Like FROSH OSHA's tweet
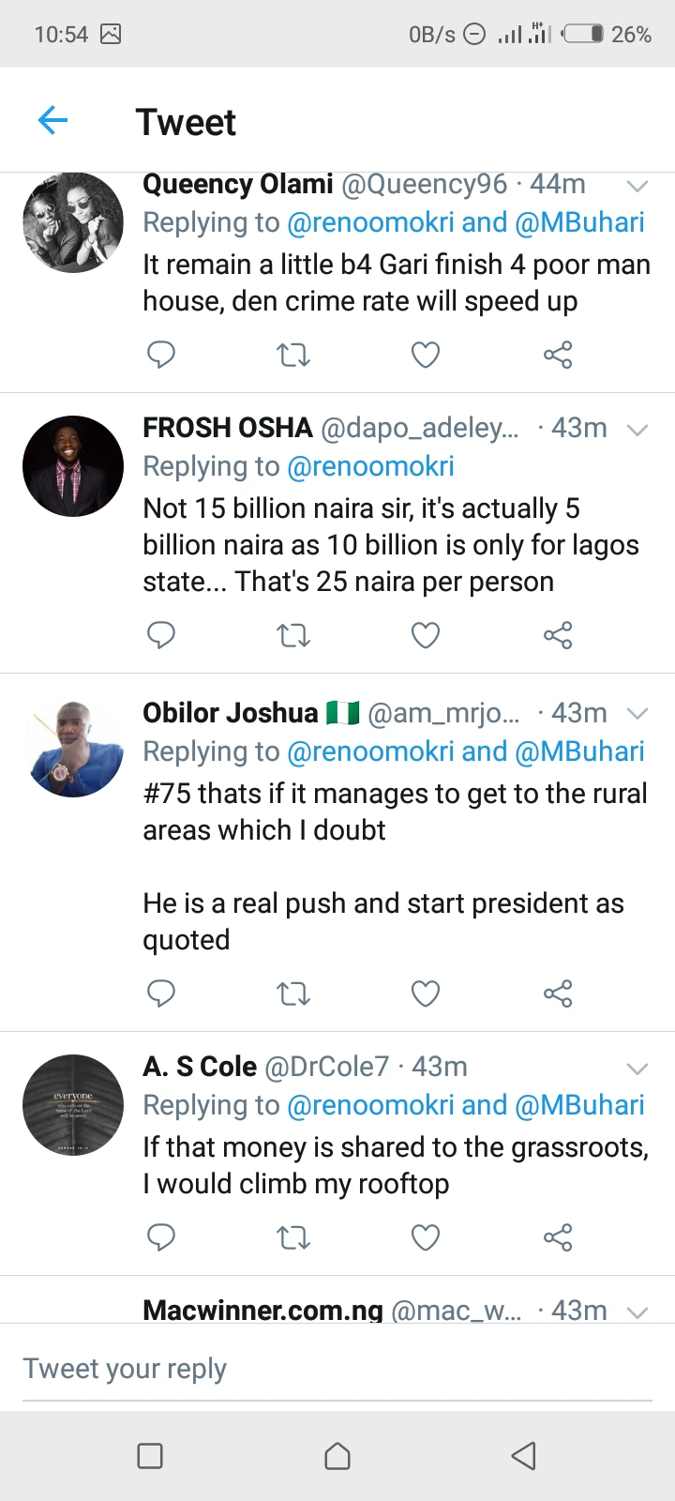 (x=426, y=635)
